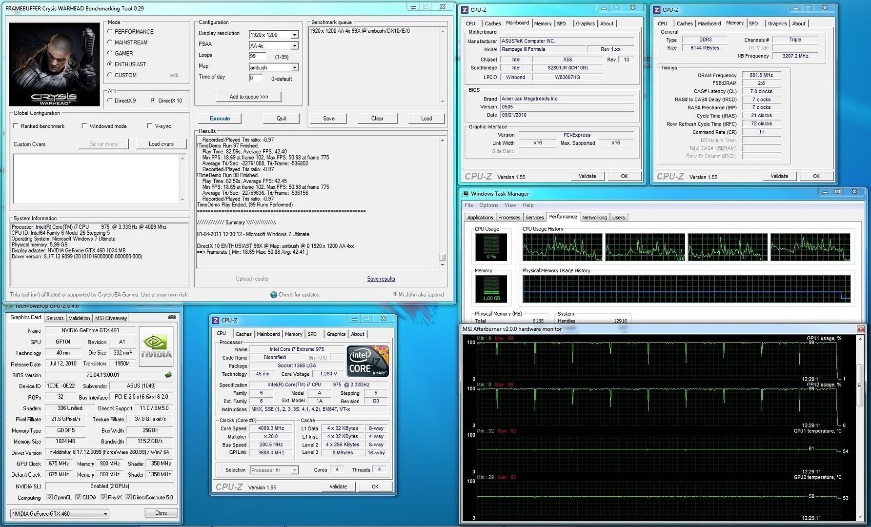Click the CPU-Z title icon in Memory window
The width and height of the screenshot is (871, 527).
(656, 9)
